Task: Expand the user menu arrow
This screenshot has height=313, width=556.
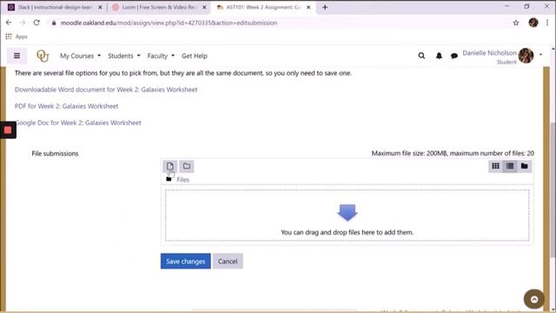Action: (x=540, y=55)
